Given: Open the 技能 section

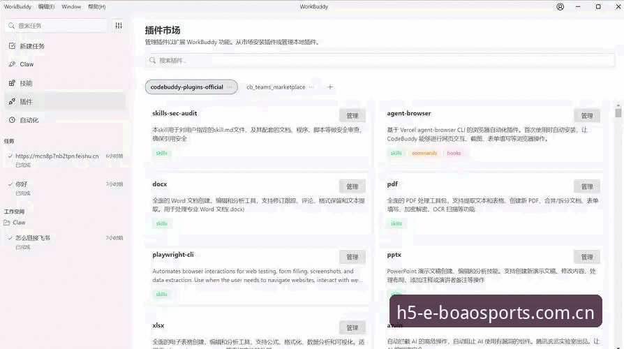Looking at the screenshot, I should tap(65, 83).
